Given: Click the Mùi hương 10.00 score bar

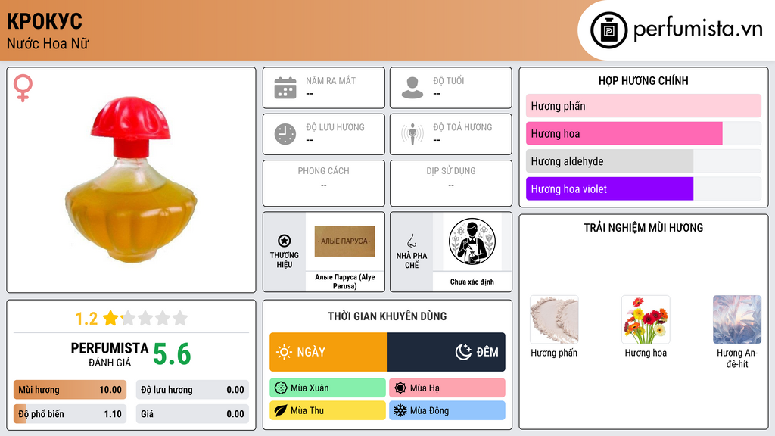Looking at the screenshot, I should [x=70, y=390].
